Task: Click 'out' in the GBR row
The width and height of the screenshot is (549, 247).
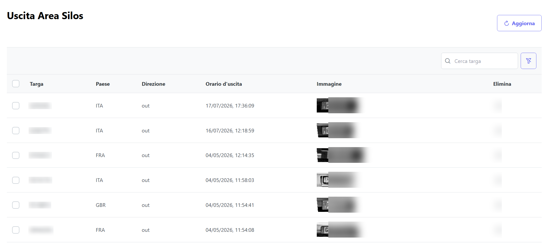Action: point(146,205)
